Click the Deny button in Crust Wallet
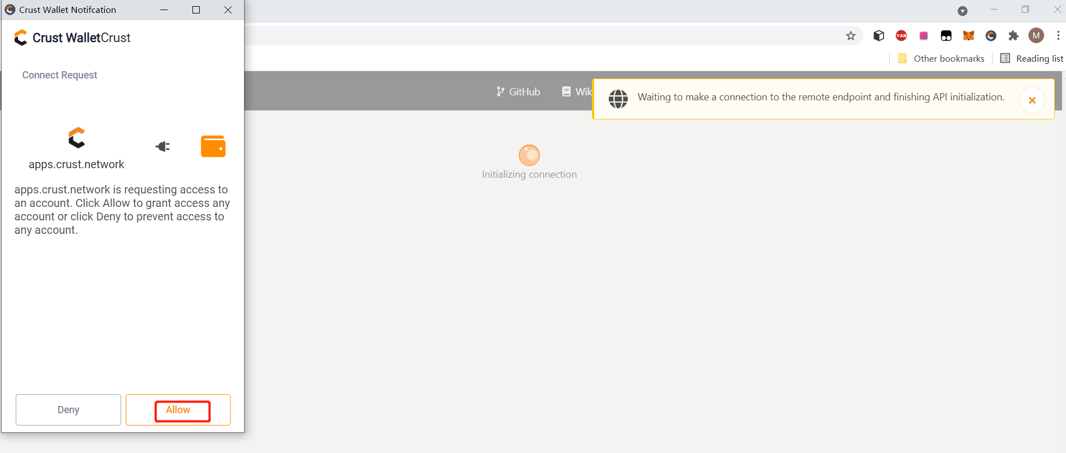 68,410
